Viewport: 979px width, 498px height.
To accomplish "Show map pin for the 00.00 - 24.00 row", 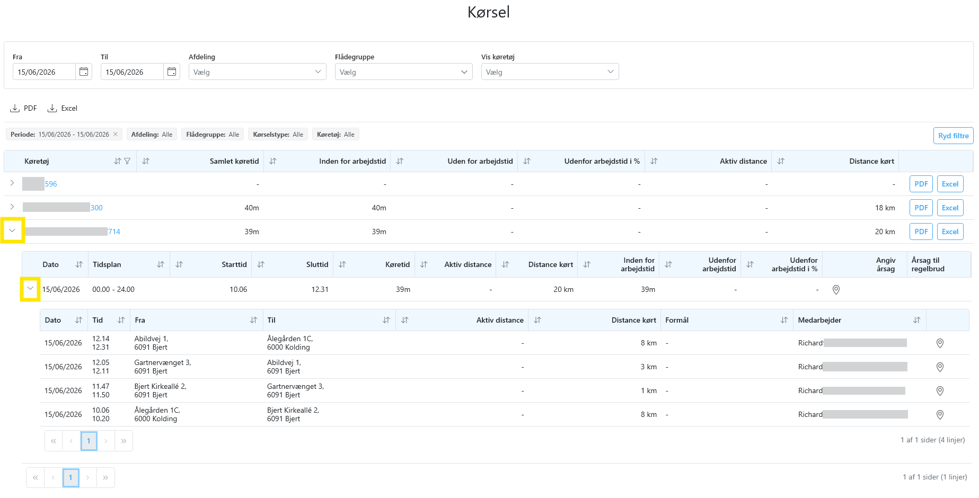I will 836,290.
